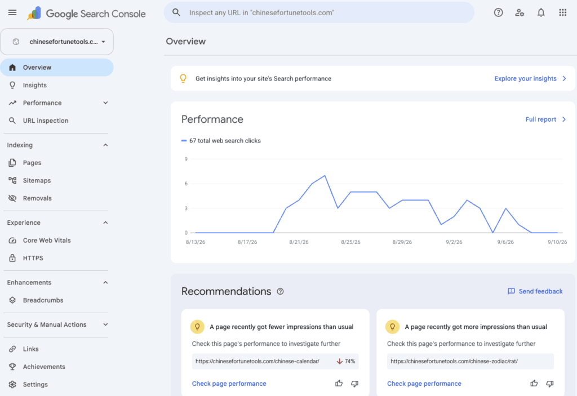Click the chinese-zodiac/rat URL box
The width and height of the screenshot is (577, 396).
(470, 362)
